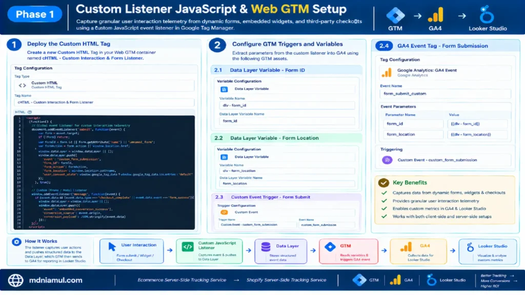Click the checkmark beside 'Provides granular user interaction telemetry'
The width and height of the screenshot is (525, 295).
pos(384,201)
